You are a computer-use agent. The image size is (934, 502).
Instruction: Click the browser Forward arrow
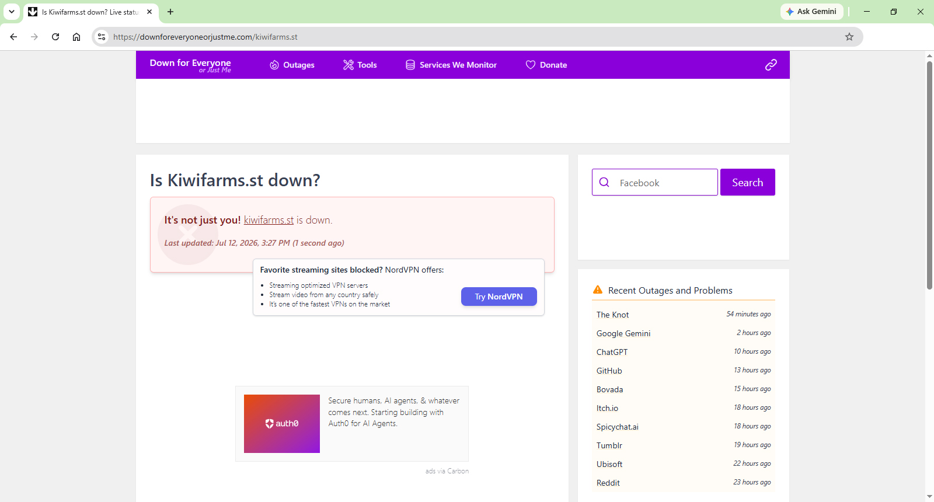tap(34, 37)
